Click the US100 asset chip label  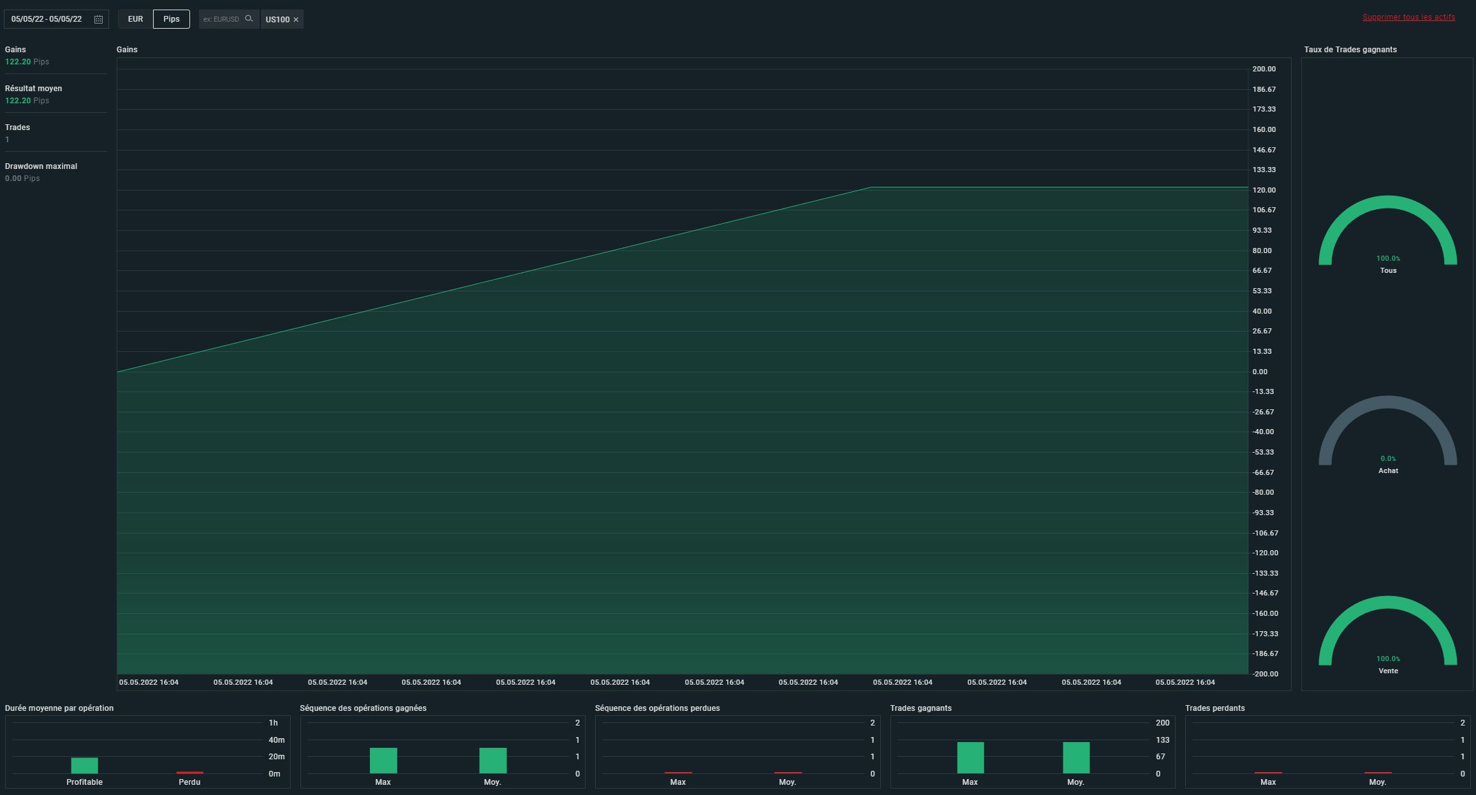click(x=277, y=20)
